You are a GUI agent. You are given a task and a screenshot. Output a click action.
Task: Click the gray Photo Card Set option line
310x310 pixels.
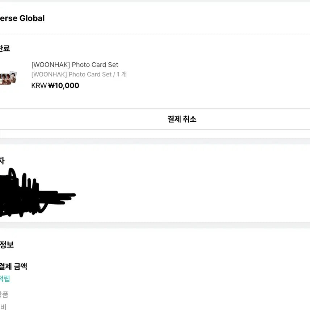pos(71,74)
